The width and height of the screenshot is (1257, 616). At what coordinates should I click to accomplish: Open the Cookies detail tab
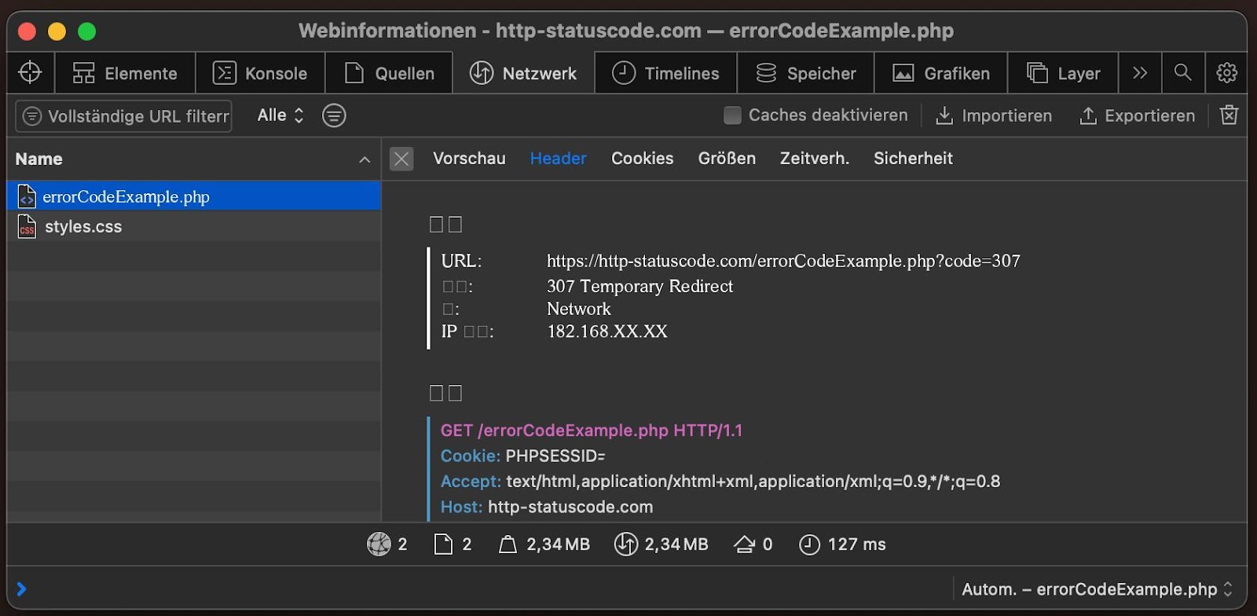point(642,158)
